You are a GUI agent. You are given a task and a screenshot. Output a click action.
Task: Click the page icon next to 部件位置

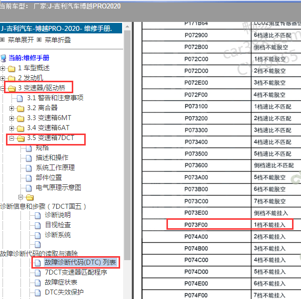point(29,178)
